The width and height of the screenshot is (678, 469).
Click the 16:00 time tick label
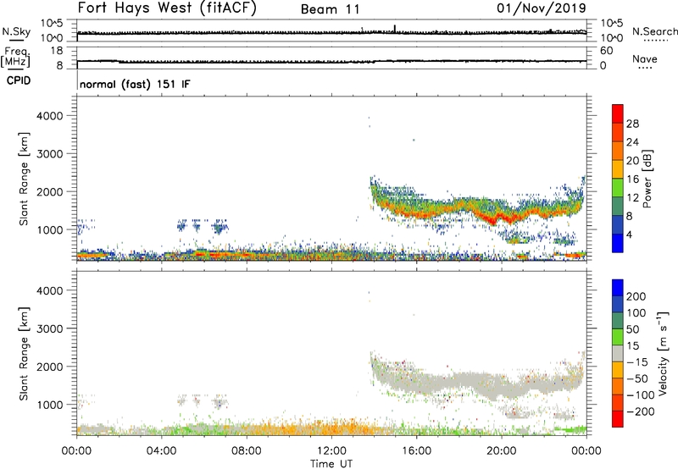click(x=416, y=451)
